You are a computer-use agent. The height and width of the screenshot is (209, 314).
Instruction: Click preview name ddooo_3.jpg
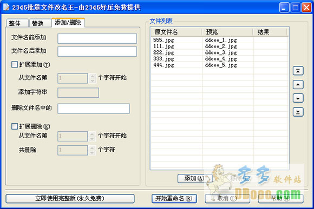[221, 52]
